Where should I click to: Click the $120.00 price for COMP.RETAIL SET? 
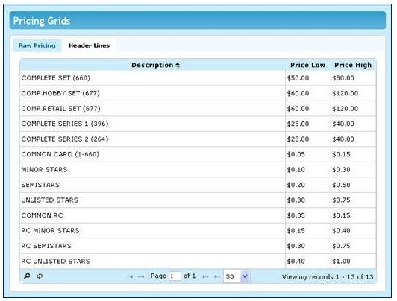(x=345, y=109)
